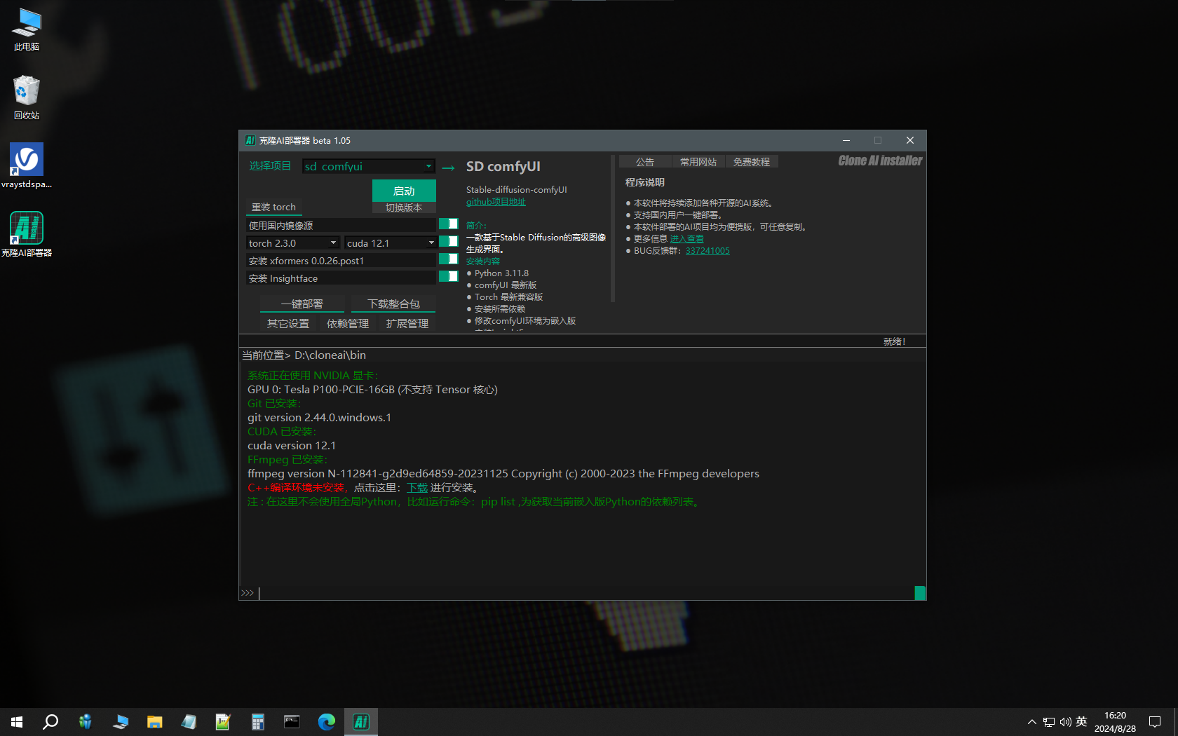Click the green send block in console

tap(920, 593)
